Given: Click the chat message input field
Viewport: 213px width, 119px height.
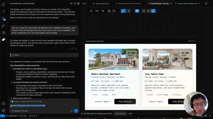Looking at the screenshot, I should click(x=44, y=106).
